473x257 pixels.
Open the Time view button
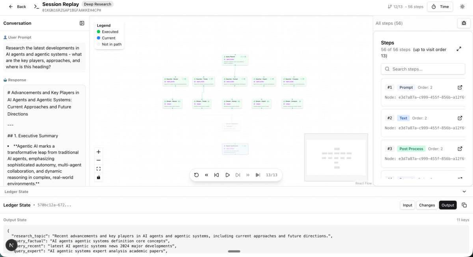pyautogui.click(x=440, y=7)
